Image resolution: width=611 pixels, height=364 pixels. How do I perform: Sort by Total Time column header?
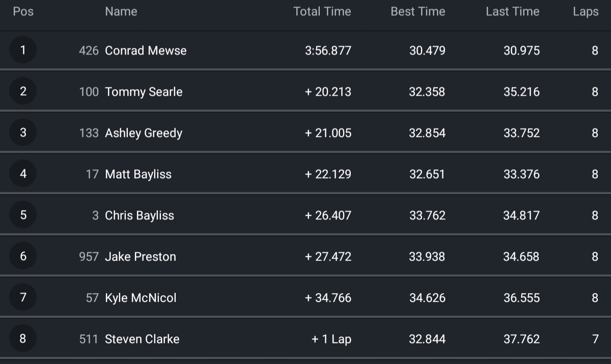[322, 11]
